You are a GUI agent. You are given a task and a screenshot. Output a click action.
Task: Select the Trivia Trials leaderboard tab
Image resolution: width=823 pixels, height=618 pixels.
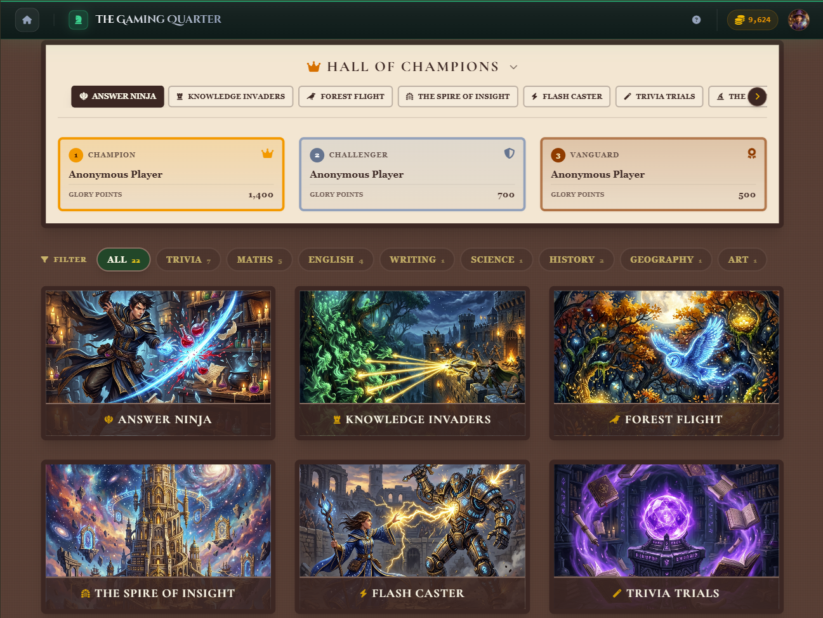(x=659, y=96)
